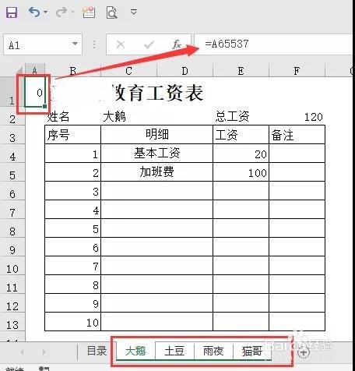355x371 pixels.
Task: Click cell A1 containing 0
Action: (x=35, y=92)
